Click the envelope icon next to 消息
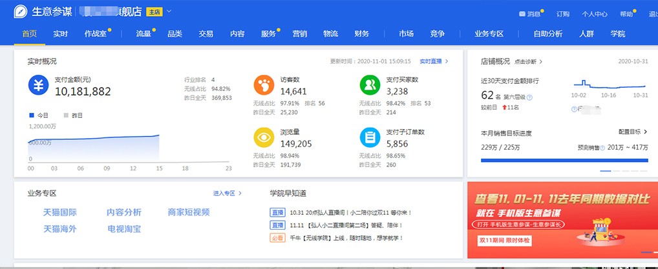Image resolution: width=658 pixels, height=269 pixels. click(522, 14)
